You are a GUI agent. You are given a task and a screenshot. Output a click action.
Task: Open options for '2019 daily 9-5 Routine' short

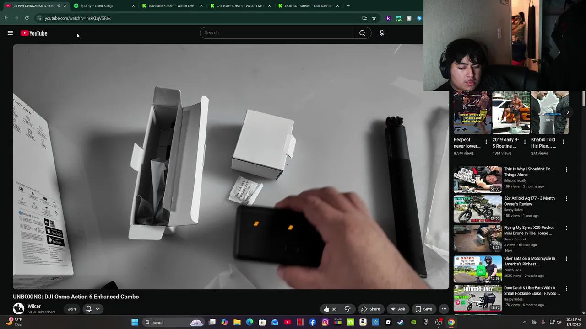pos(525,142)
